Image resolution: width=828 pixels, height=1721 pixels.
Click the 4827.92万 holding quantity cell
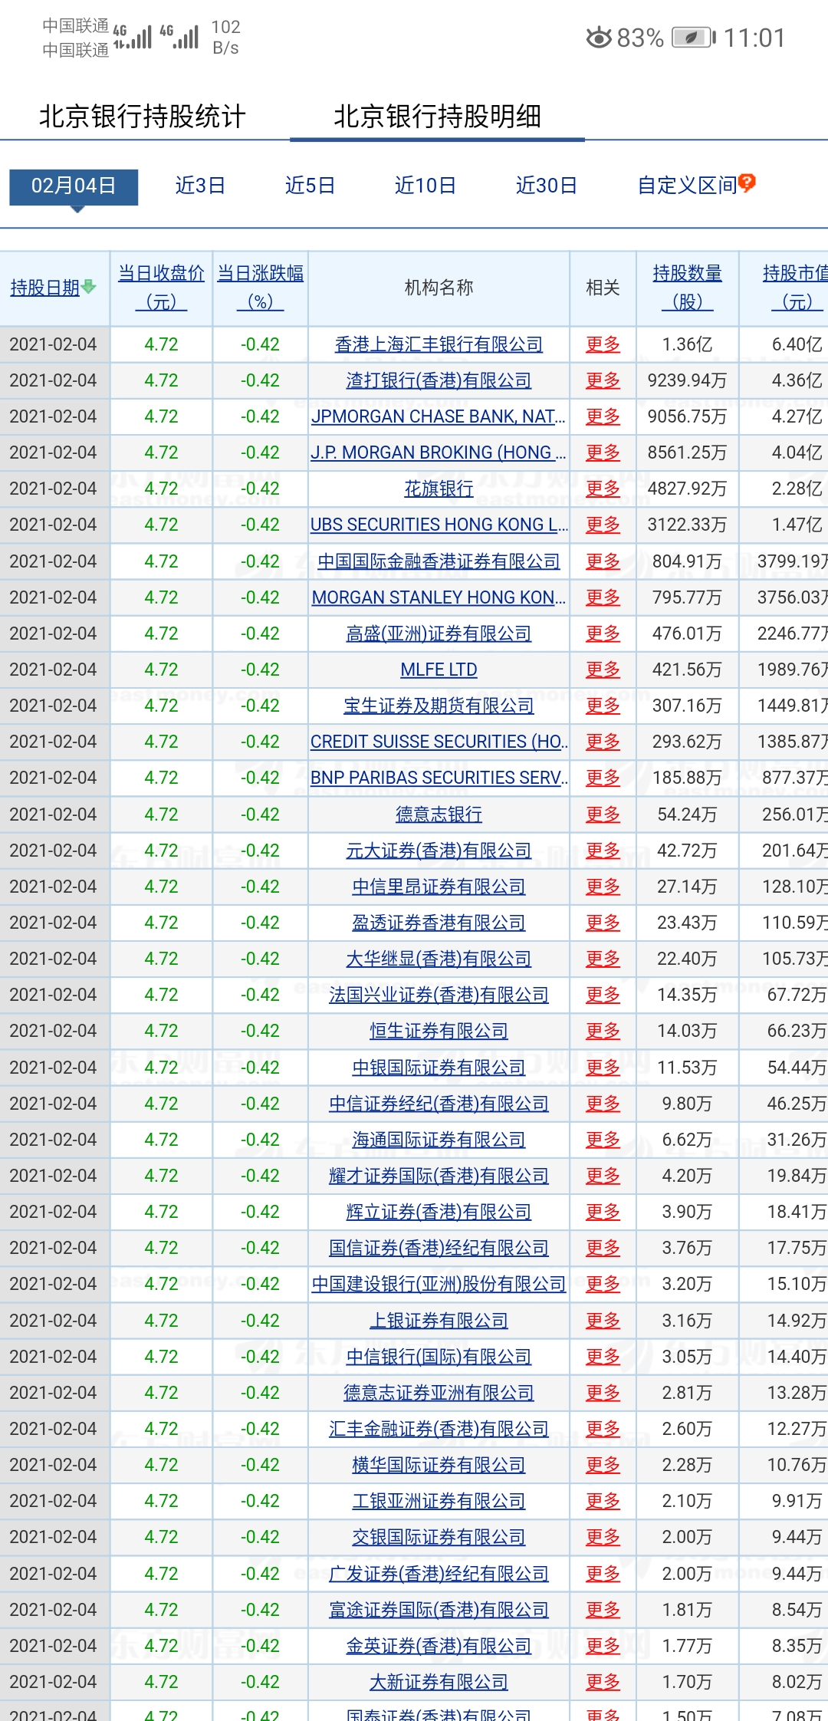coord(687,489)
